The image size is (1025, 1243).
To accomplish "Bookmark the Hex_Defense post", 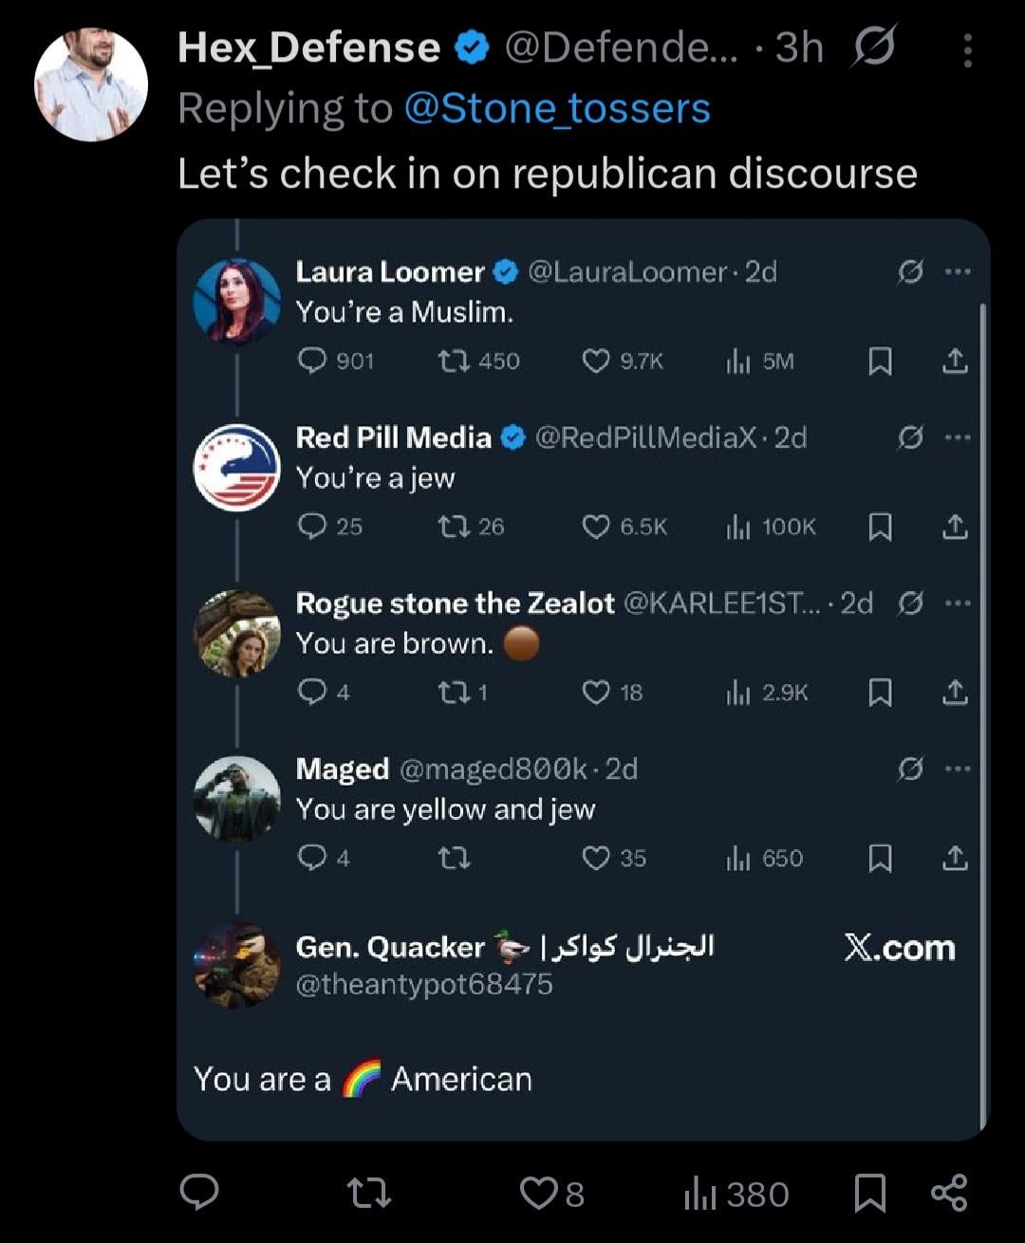I will [869, 1193].
